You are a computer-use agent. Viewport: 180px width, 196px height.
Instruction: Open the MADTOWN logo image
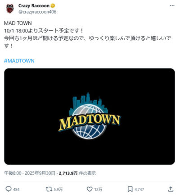pyautogui.click(x=90, y=117)
